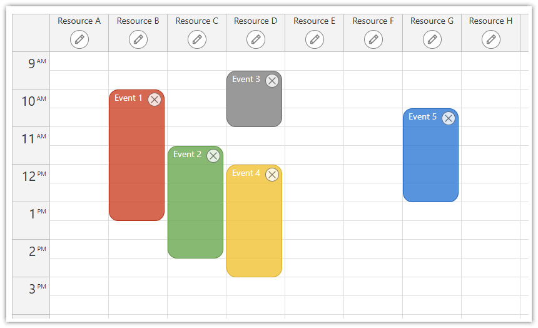The height and width of the screenshot is (328, 538).
Task: Edit Resource A using pencil icon
Action: [x=79, y=39]
